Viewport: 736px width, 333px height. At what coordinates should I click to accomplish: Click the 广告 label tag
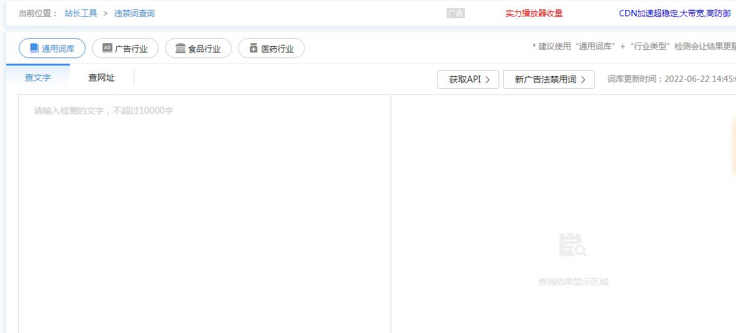[x=455, y=14]
